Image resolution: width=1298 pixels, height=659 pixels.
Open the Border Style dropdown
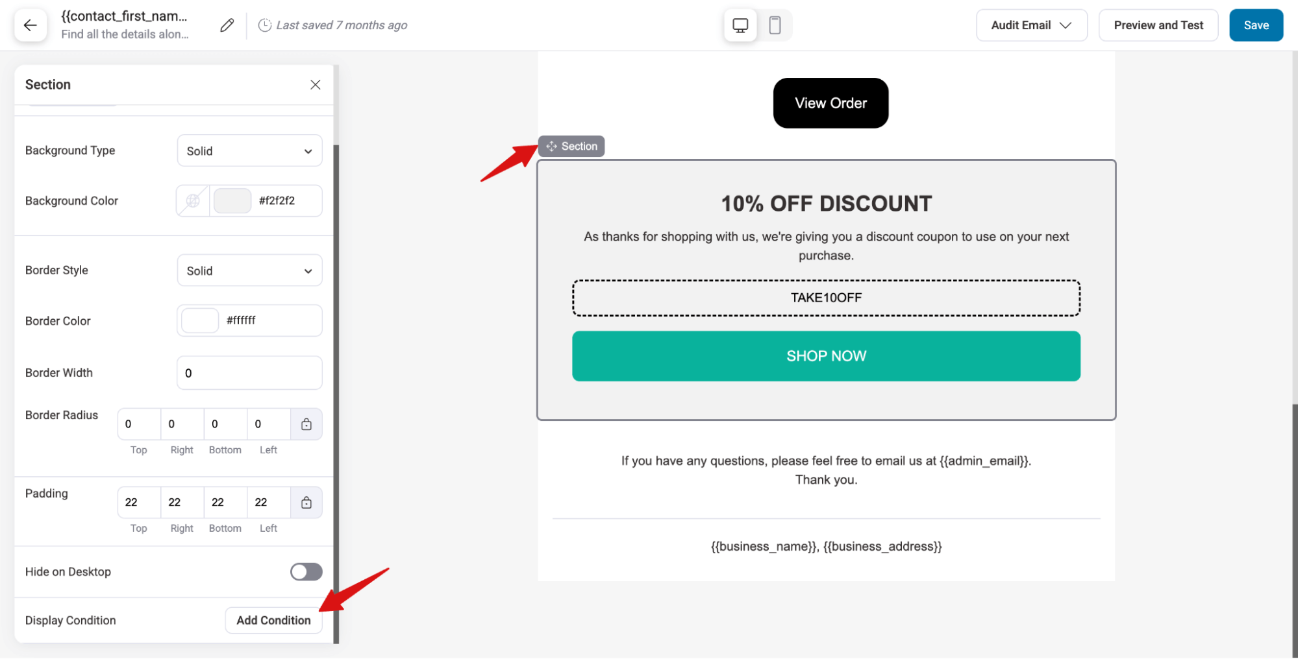[x=249, y=270]
